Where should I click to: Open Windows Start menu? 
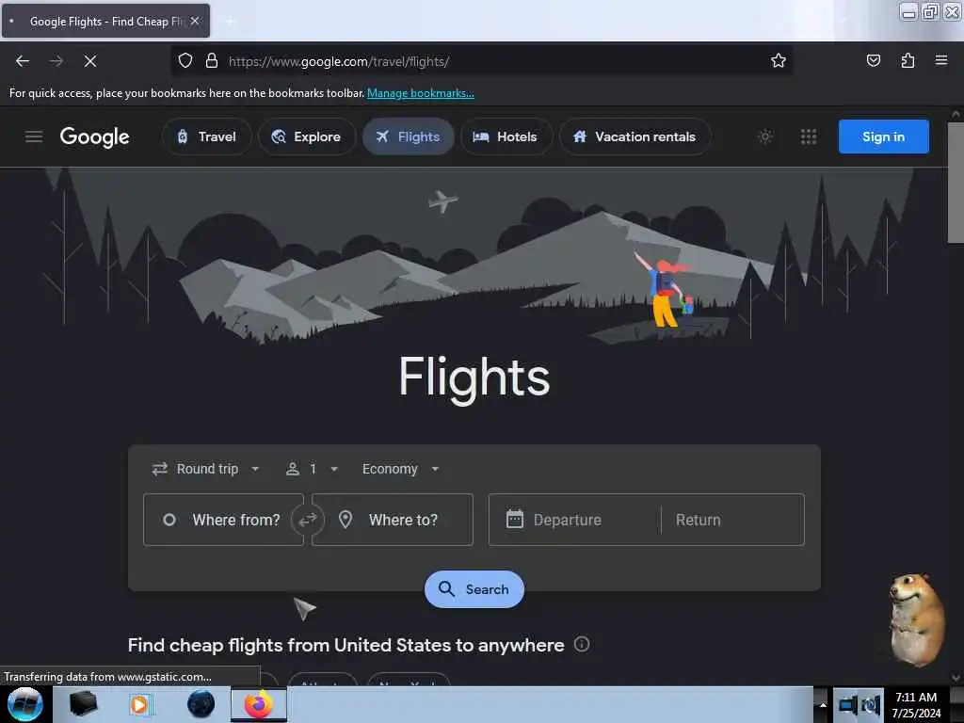point(24,704)
